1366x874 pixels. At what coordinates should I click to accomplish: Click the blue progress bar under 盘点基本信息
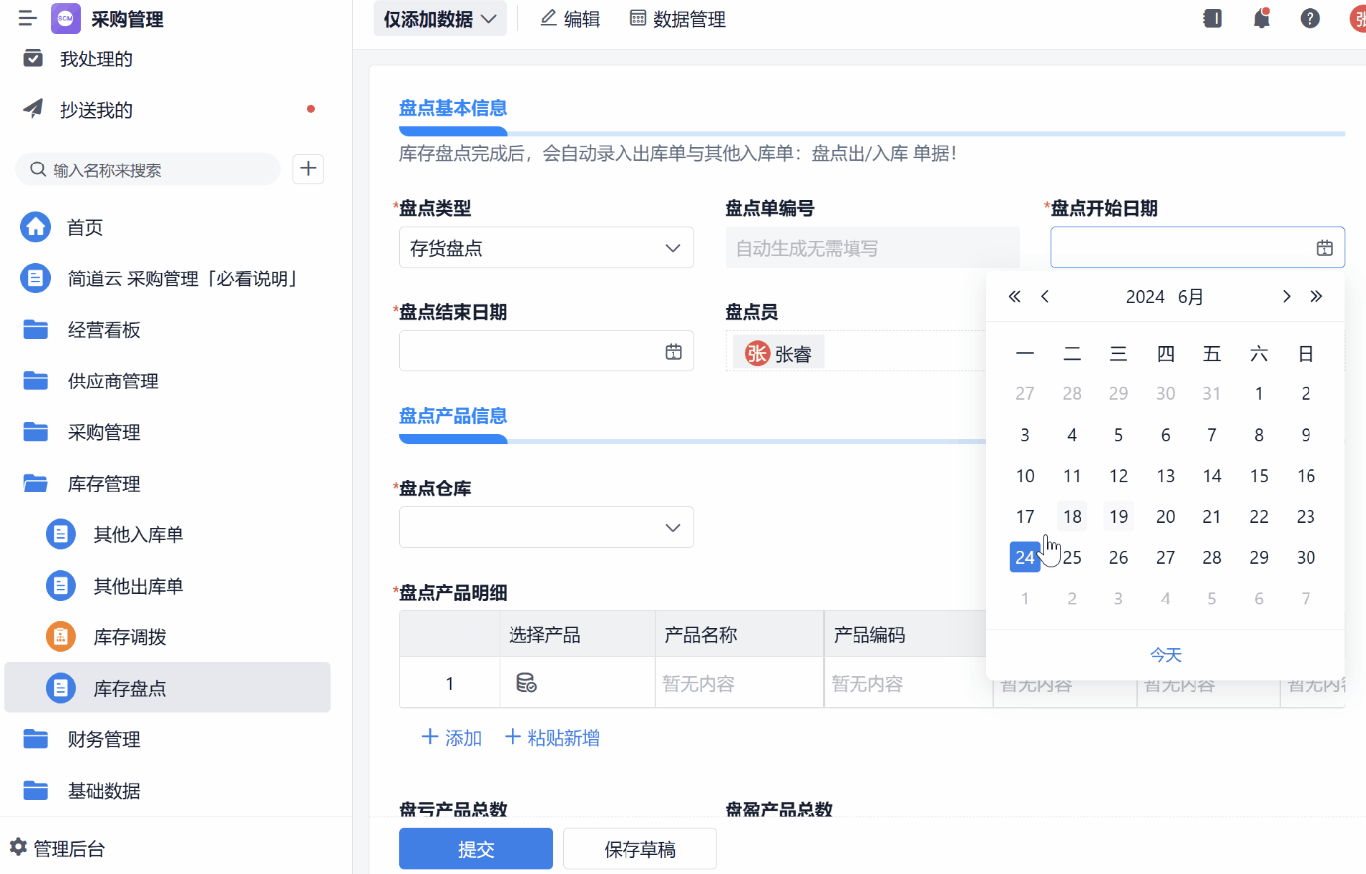pyautogui.click(x=452, y=130)
